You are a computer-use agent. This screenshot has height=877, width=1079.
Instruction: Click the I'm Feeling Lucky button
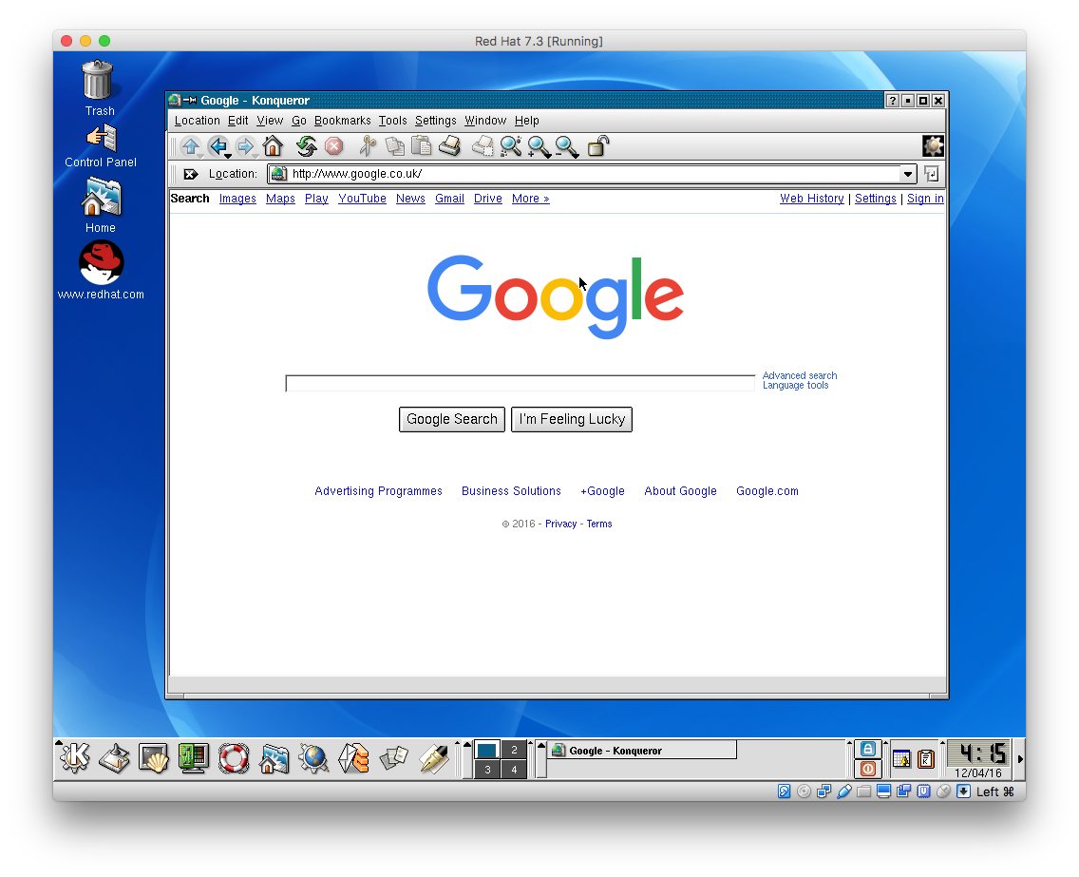point(571,419)
